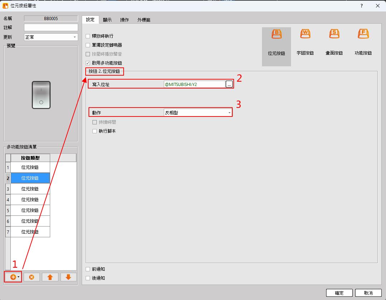
Task: Click the 取消 button
Action: pyautogui.click(x=368, y=293)
